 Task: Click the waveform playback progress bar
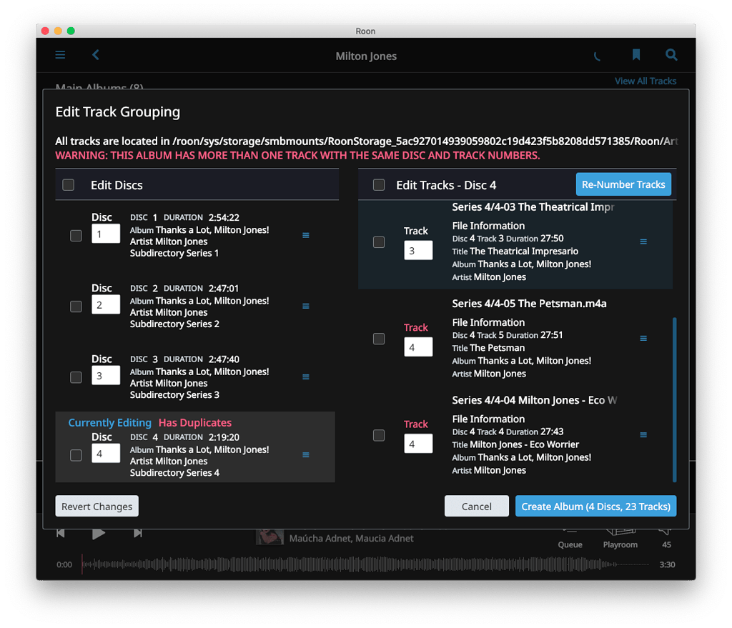coord(357,564)
